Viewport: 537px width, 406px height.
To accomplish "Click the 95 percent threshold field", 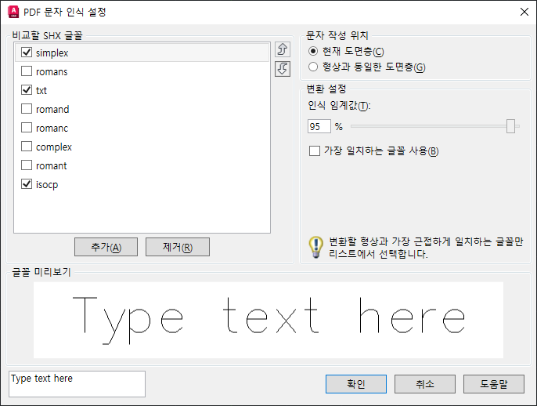I will pos(319,126).
